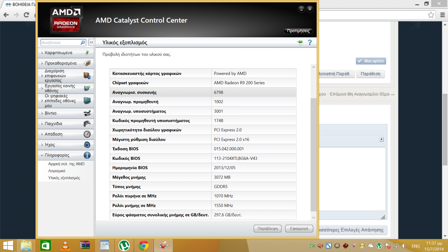
Task: Open WinRAR from the taskbar
Action: [85, 245]
